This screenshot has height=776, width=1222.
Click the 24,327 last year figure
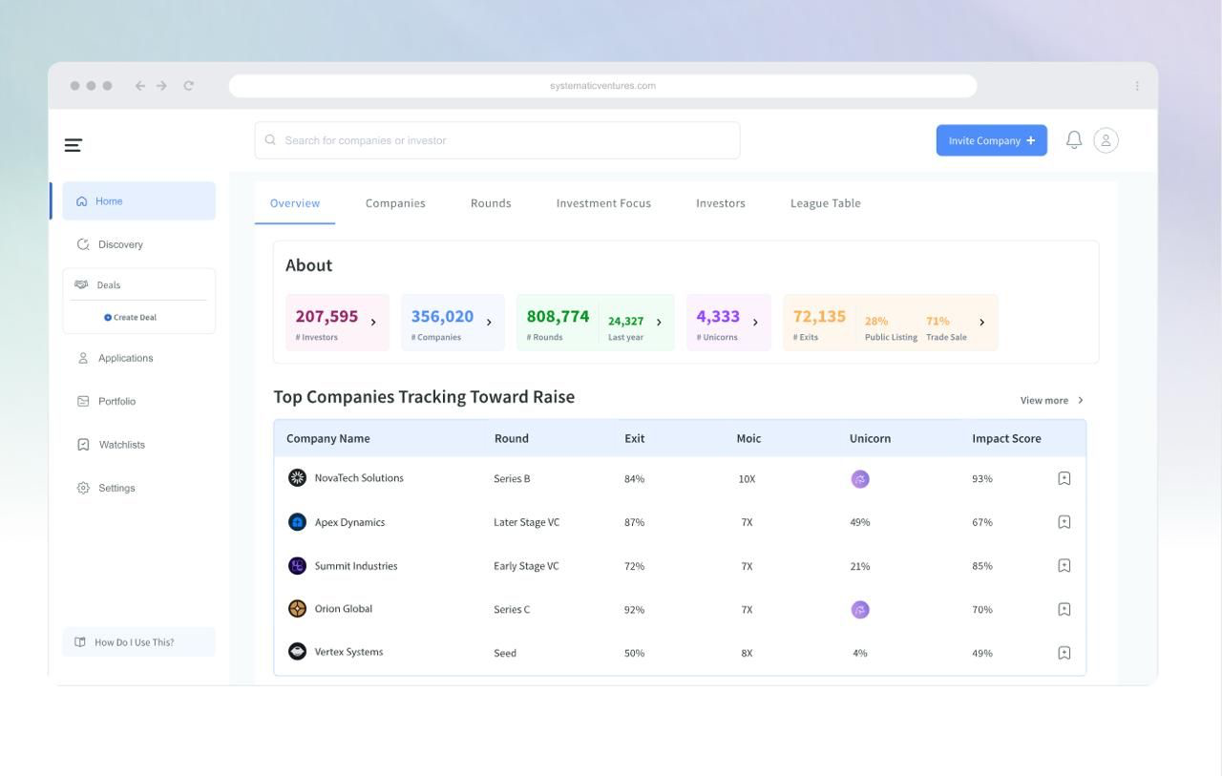tap(626, 322)
